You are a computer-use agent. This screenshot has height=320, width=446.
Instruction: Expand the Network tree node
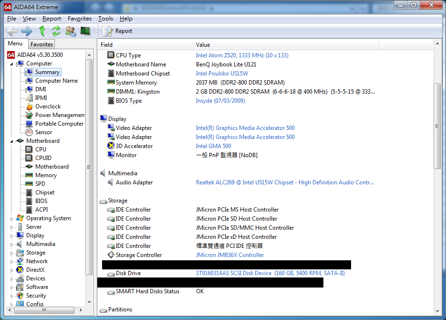(x=11, y=262)
